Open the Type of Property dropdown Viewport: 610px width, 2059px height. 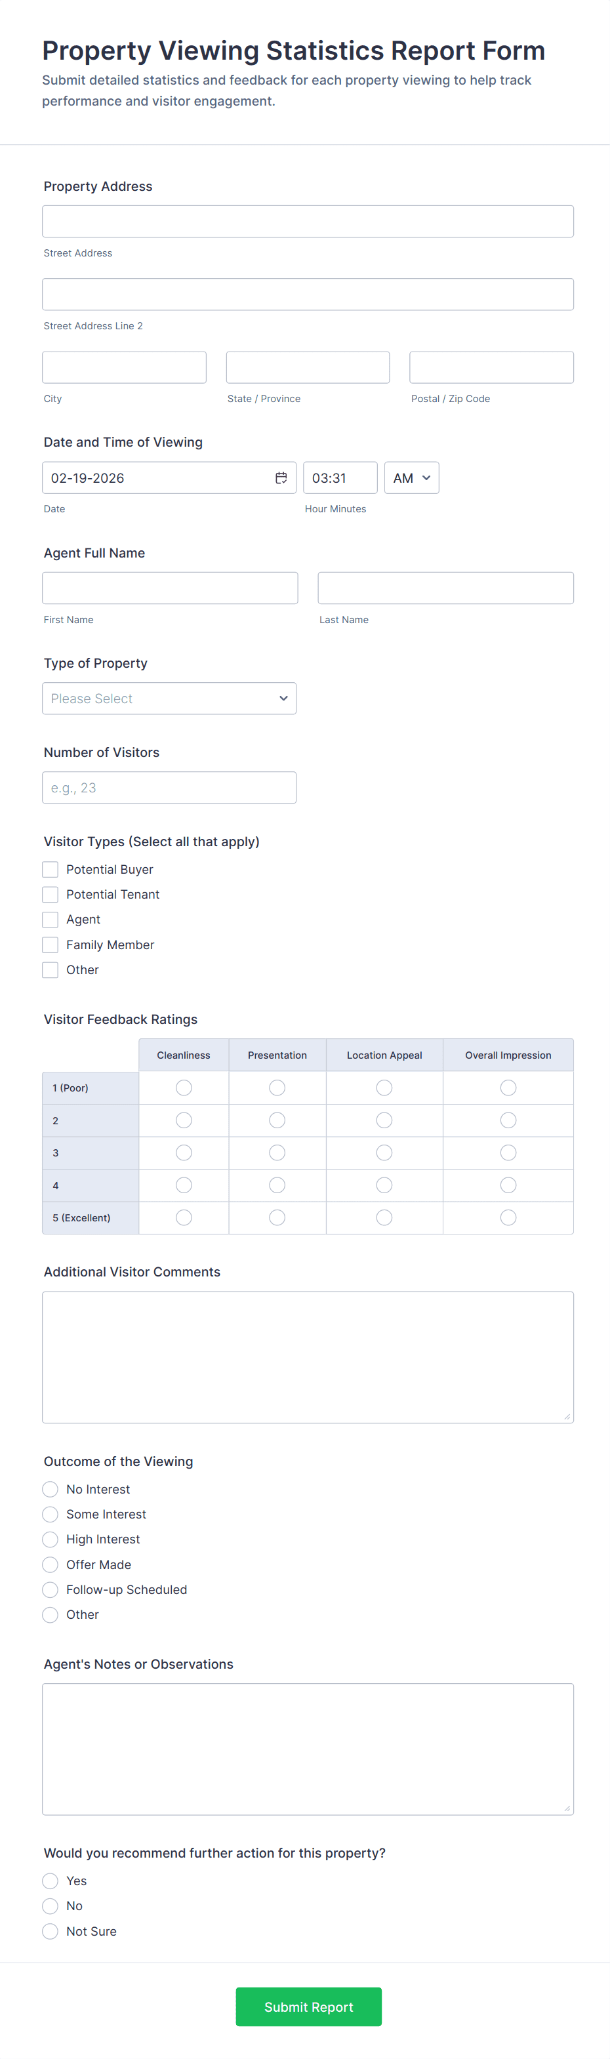pos(169,699)
